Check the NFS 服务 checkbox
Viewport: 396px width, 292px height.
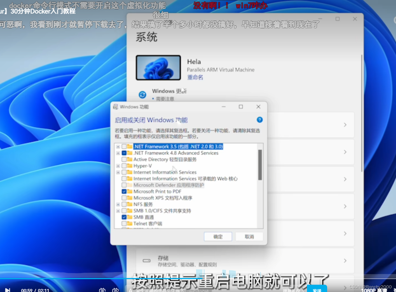[x=124, y=204]
